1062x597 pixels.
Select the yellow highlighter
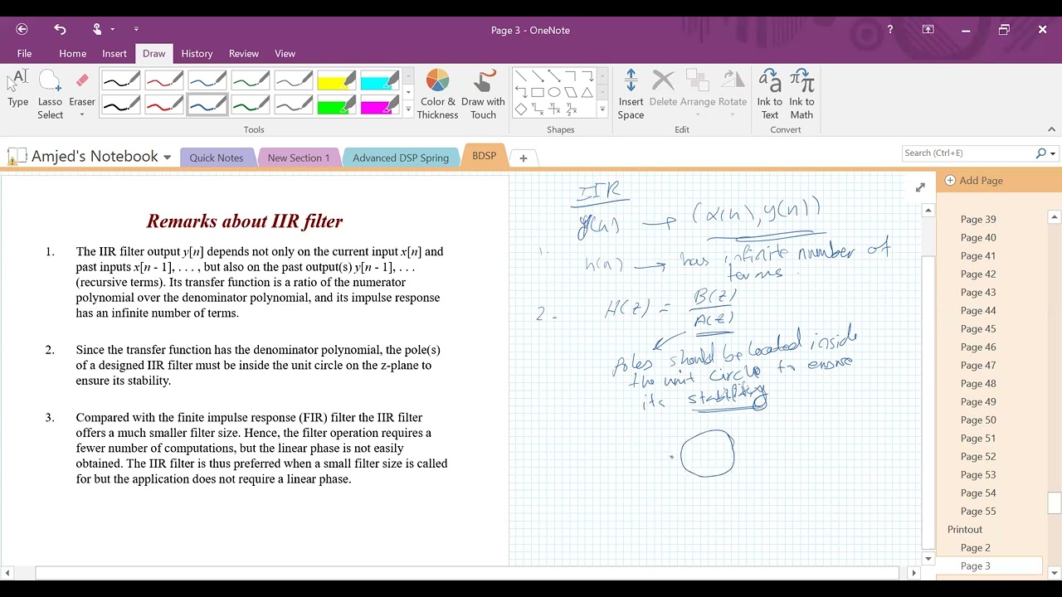[x=337, y=80]
